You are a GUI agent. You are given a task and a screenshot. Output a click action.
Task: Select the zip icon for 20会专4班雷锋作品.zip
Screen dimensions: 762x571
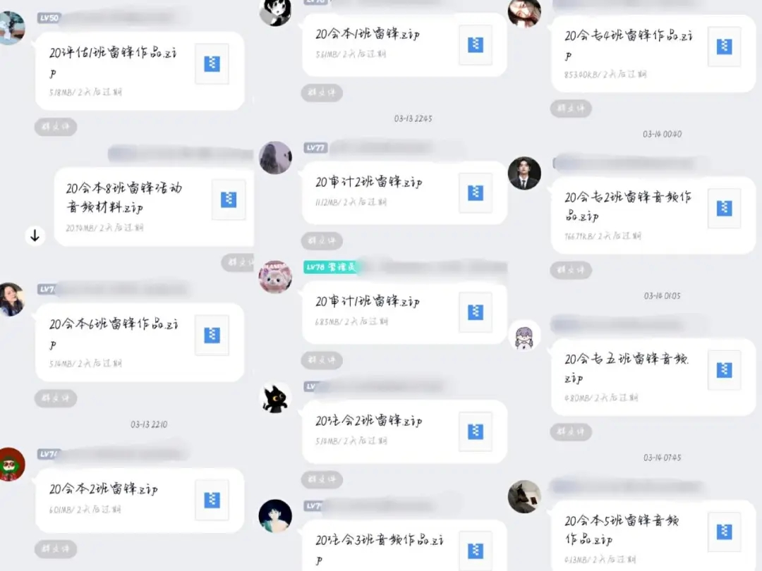click(x=724, y=47)
